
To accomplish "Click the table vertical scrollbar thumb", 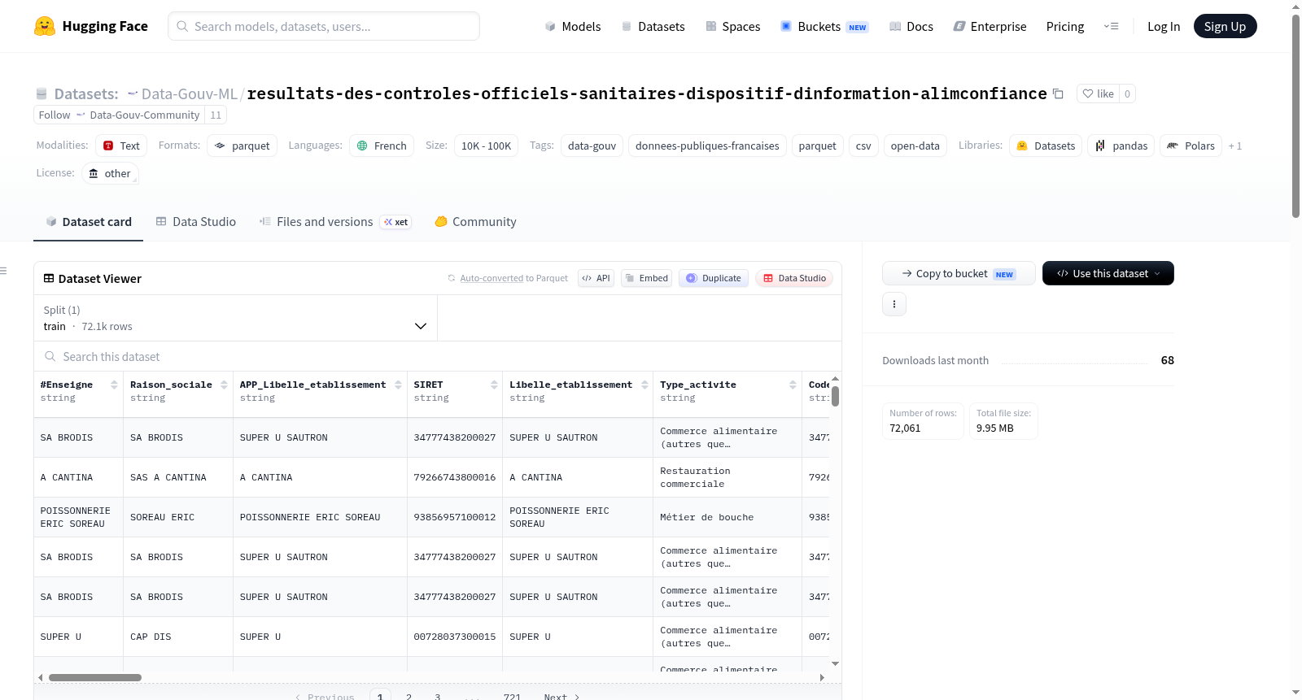I will click(835, 396).
